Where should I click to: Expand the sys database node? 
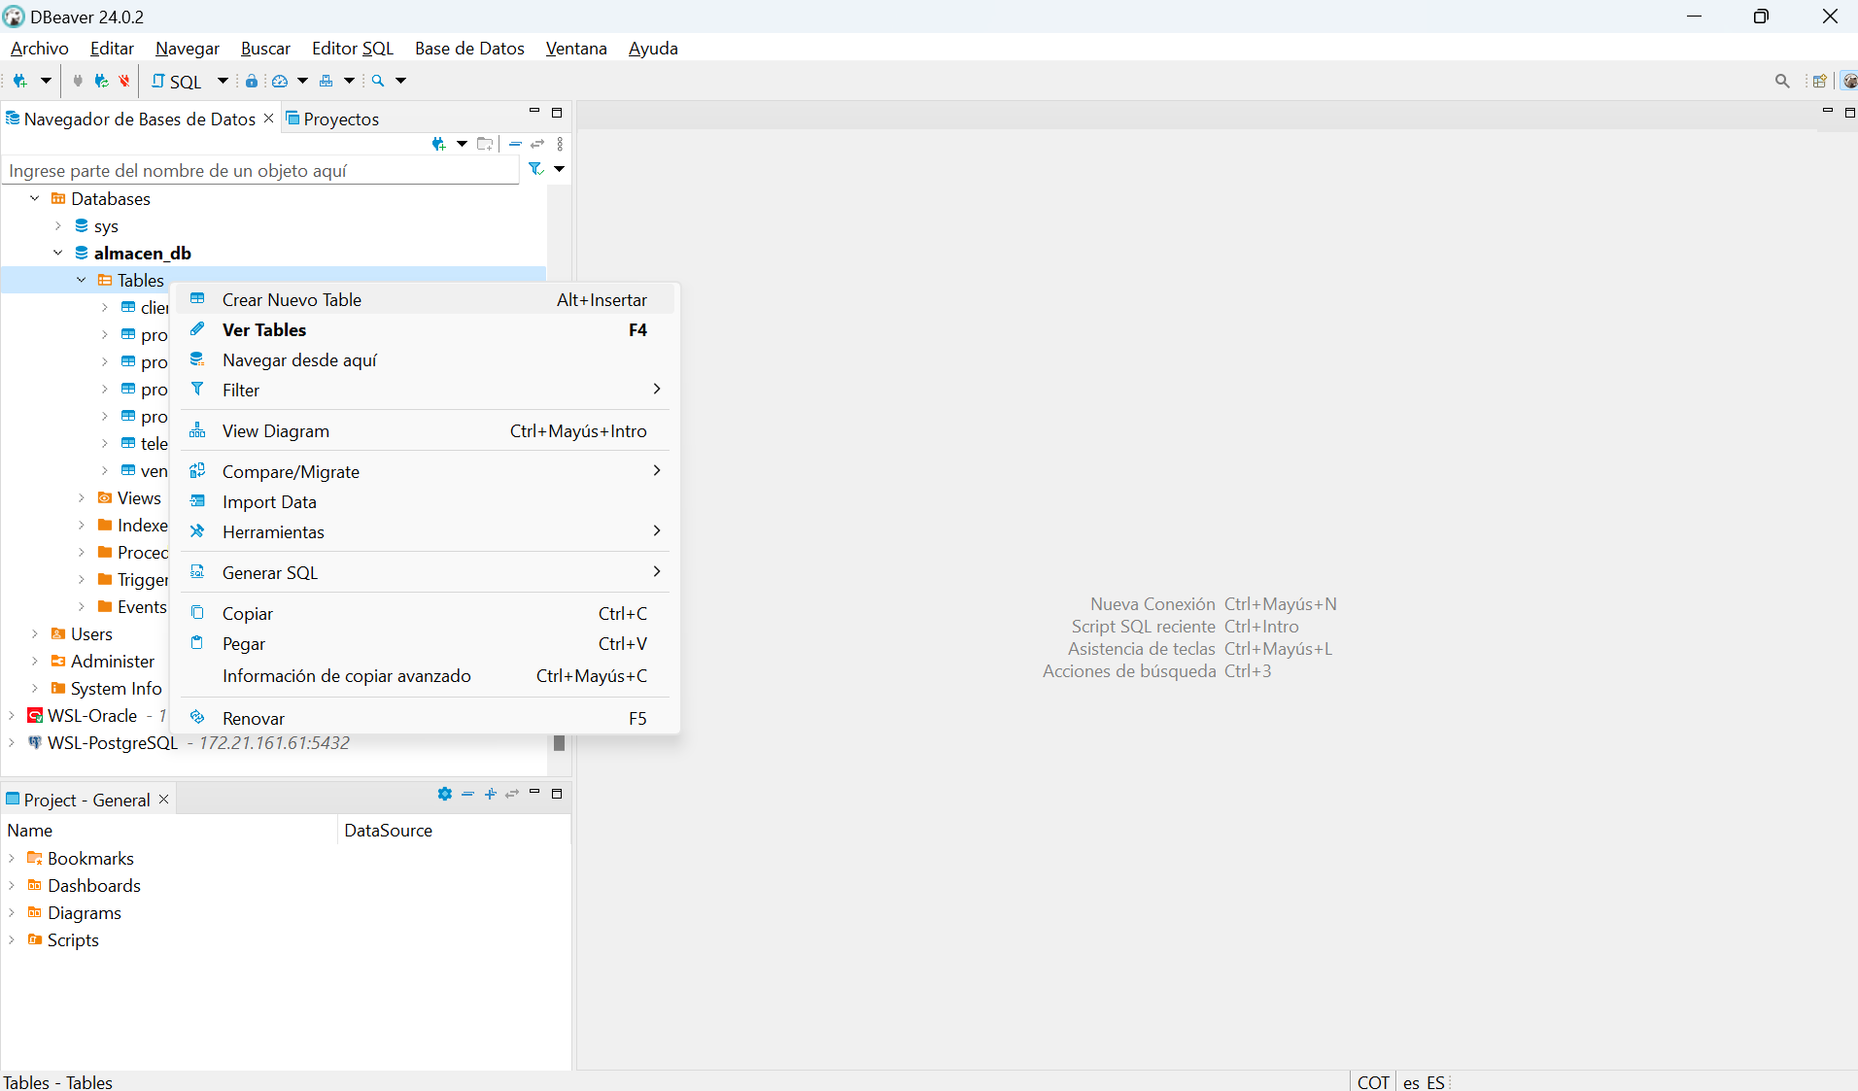[58, 225]
